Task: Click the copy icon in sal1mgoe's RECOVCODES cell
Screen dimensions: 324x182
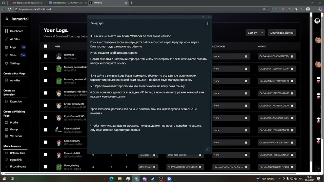Action: [246, 56]
